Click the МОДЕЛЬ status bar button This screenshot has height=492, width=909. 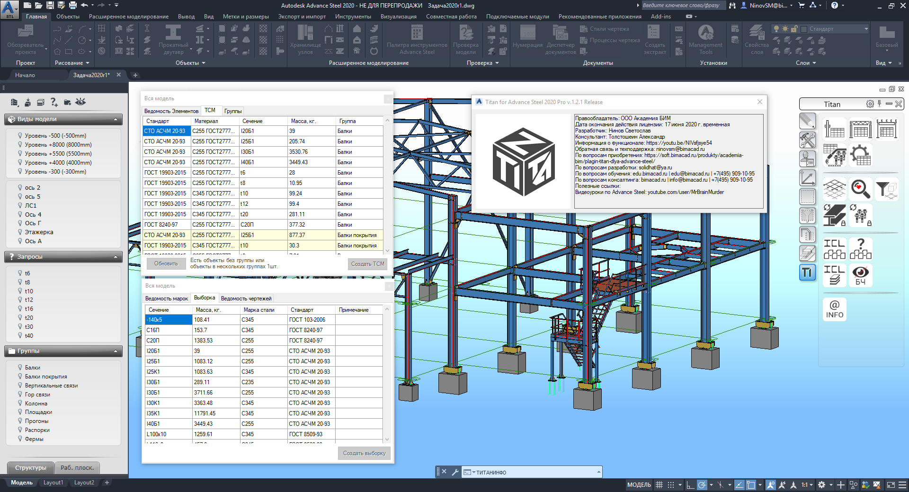click(639, 484)
